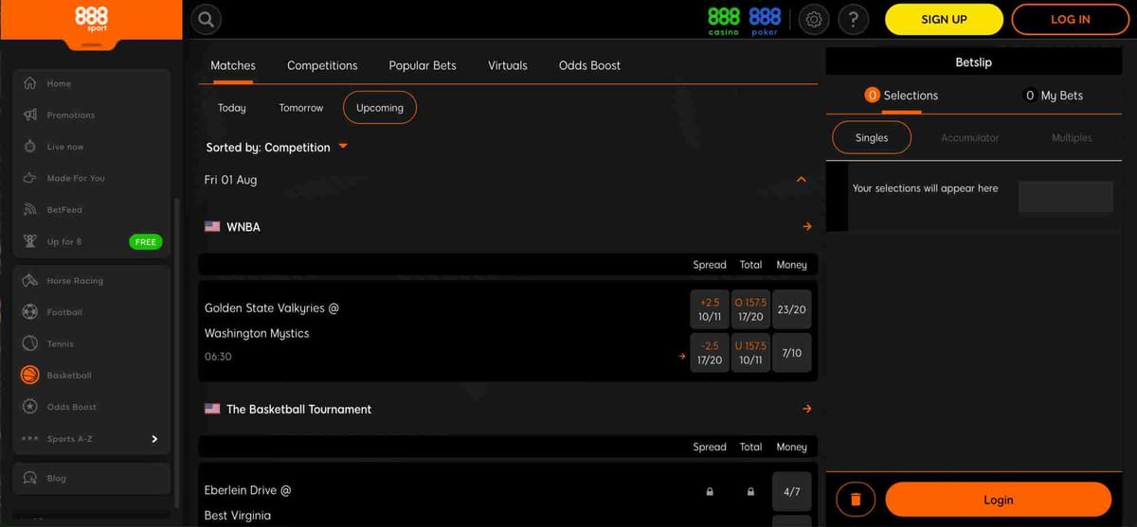The height and width of the screenshot is (527, 1137).
Task: Choose the Upcoming filter
Action: (x=380, y=108)
